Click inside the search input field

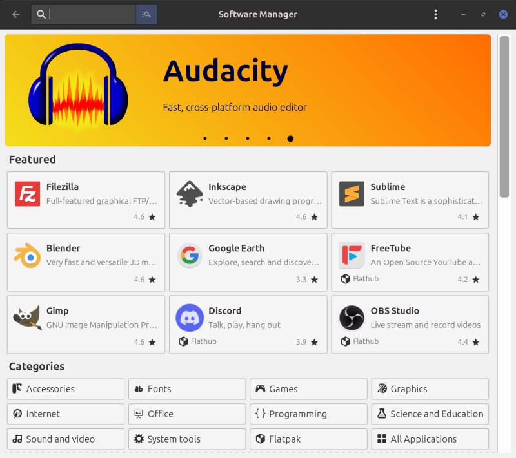(x=84, y=14)
